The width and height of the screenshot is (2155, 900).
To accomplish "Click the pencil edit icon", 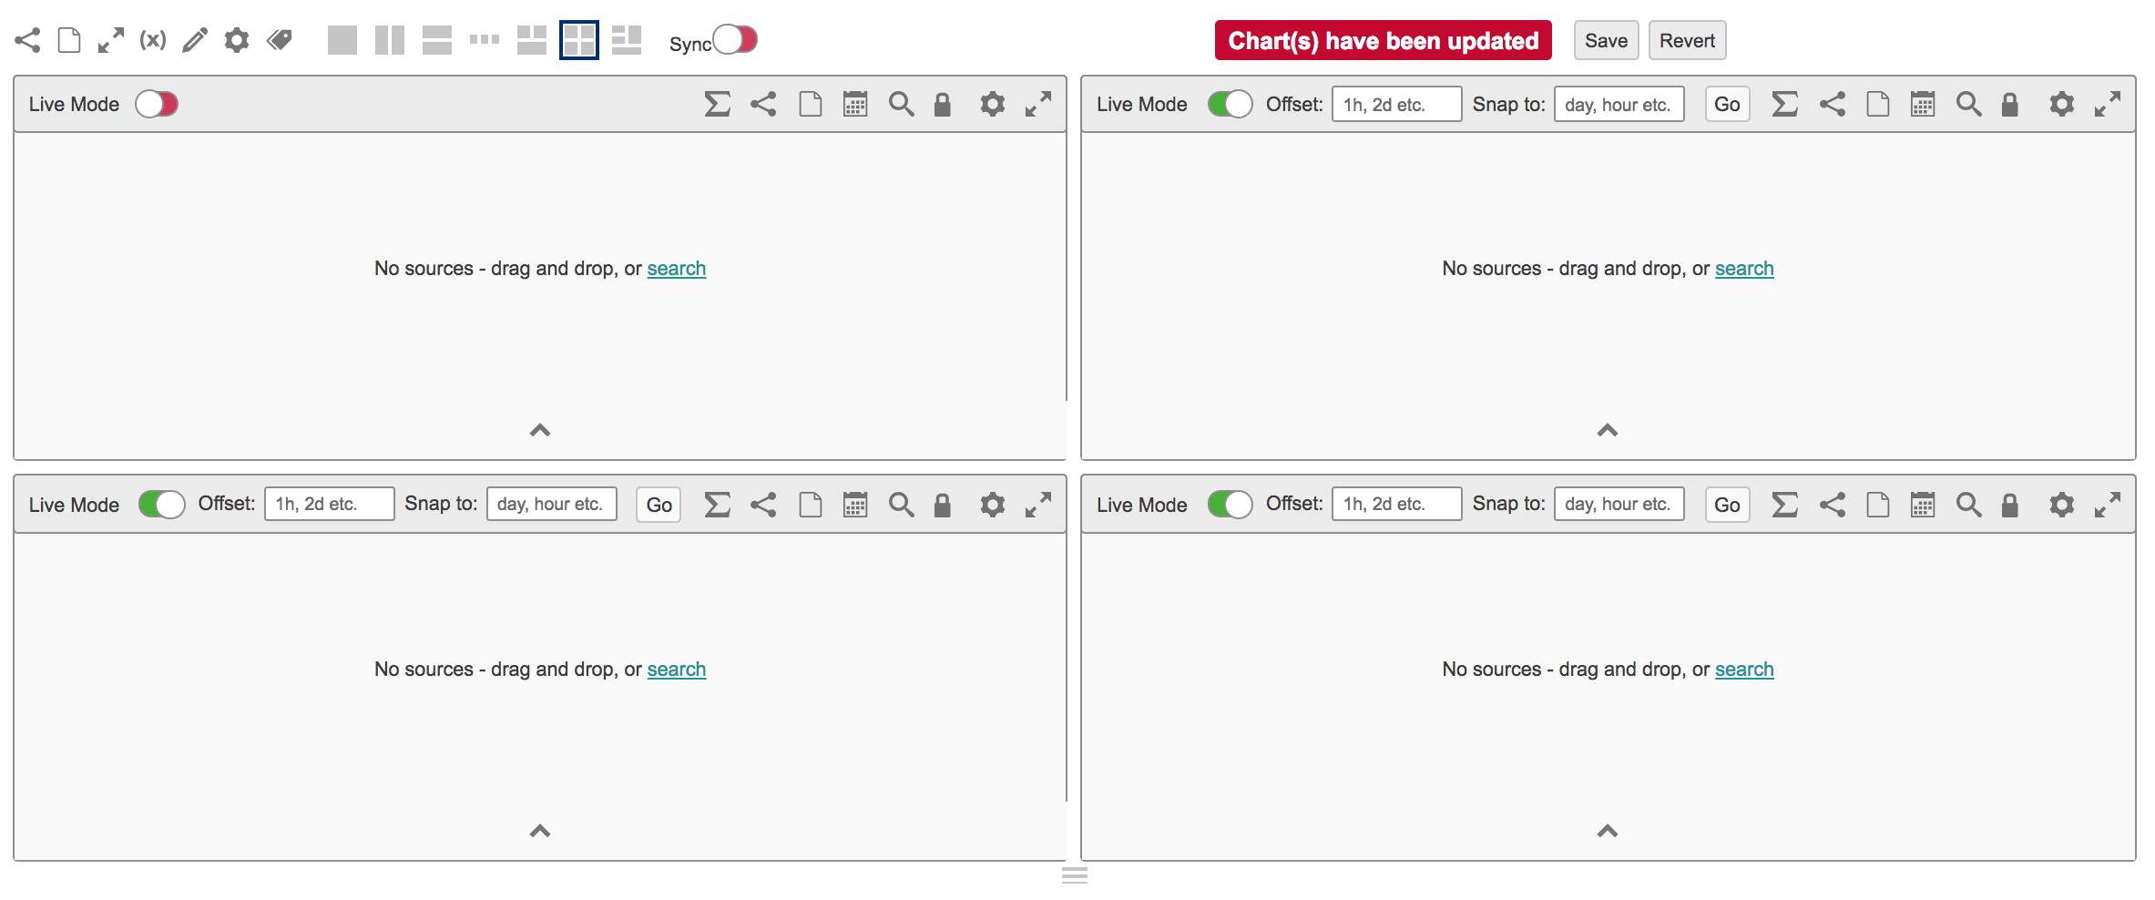I will pos(195,40).
